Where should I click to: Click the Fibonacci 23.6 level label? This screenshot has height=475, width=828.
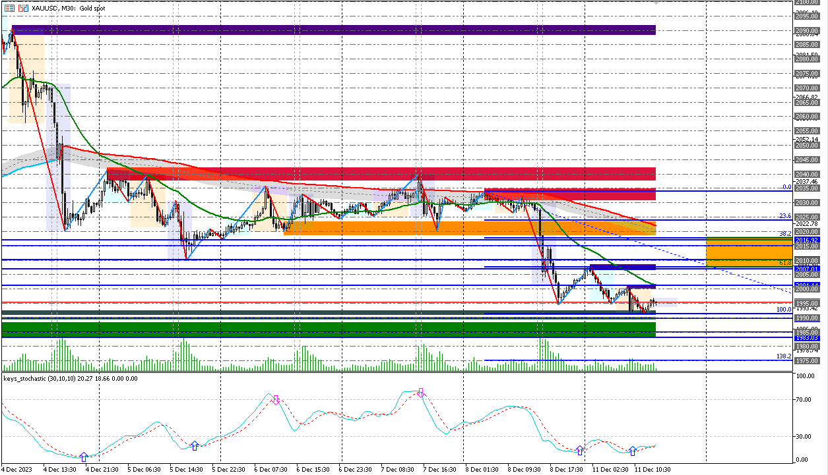[x=785, y=216]
